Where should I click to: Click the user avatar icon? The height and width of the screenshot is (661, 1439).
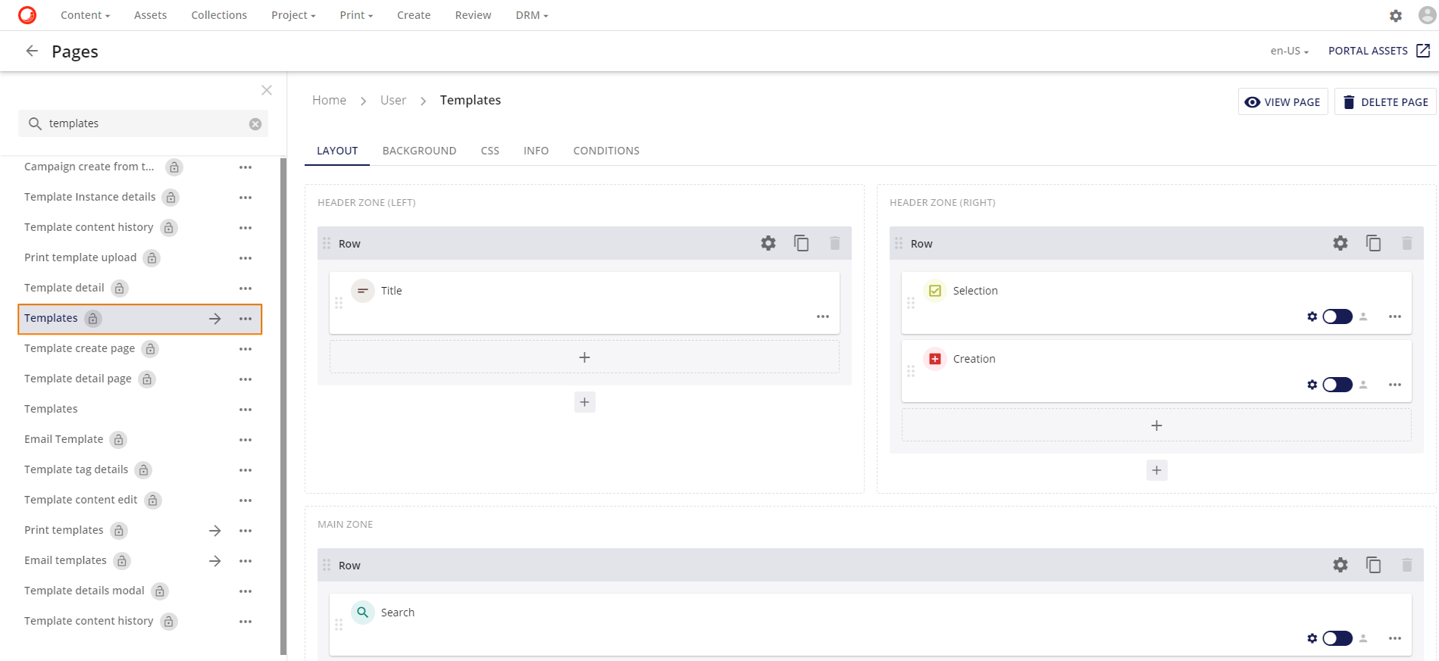click(x=1427, y=15)
